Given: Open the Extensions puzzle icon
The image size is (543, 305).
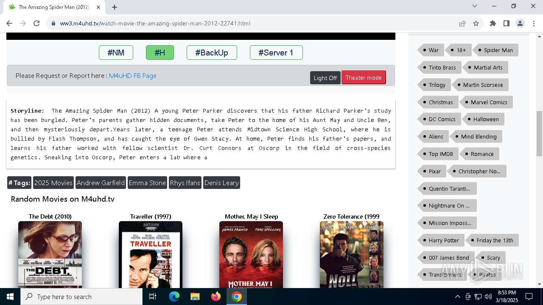Looking at the screenshot, I should pyautogui.click(x=493, y=23).
